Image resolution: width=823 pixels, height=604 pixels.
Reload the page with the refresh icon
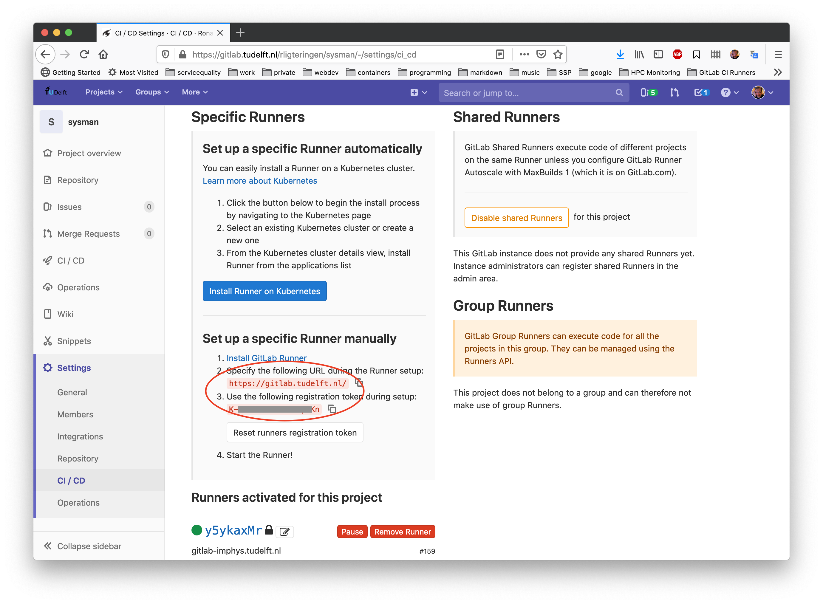click(x=84, y=55)
